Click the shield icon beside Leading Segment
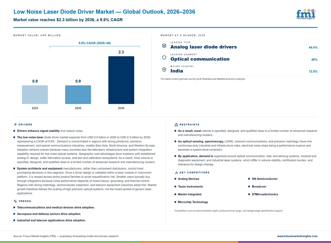The height and width of the screenshot is (243, 331). click(x=164, y=58)
